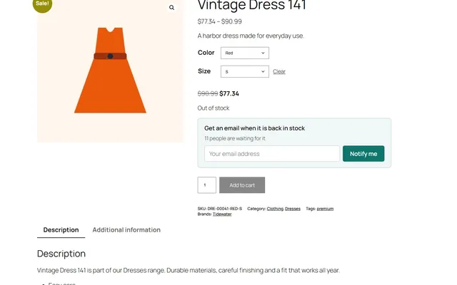The image size is (457, 285).
Task: Click the sale price $77.34 in bold
Action: click(229, 93)
